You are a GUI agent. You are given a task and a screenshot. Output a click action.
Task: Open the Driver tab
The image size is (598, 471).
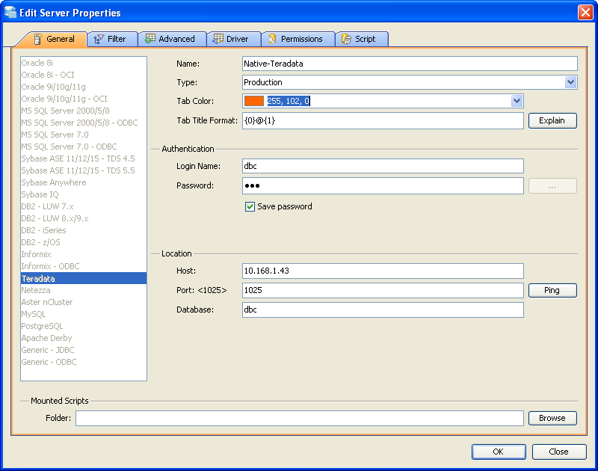234,39
